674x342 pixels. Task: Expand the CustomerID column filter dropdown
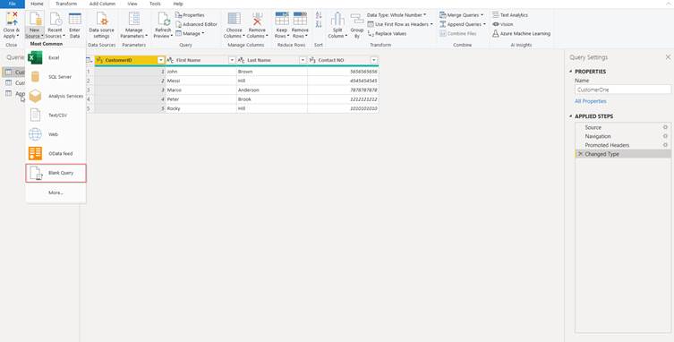pos(161,60)
